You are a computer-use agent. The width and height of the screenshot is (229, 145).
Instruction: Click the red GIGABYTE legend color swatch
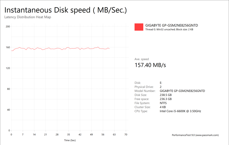click(139, 27)
